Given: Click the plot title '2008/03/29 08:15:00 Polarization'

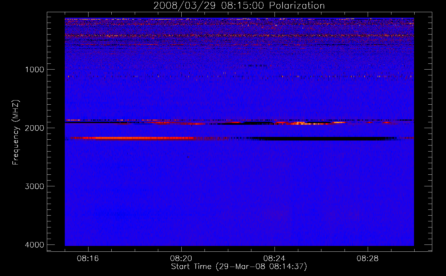Looking at the screenshot, I should click(x=239, y=6).
